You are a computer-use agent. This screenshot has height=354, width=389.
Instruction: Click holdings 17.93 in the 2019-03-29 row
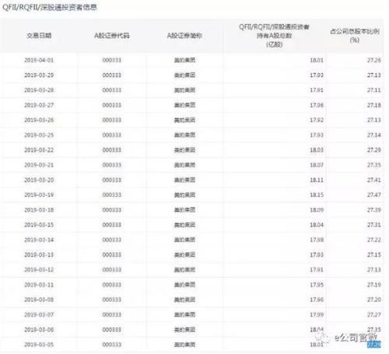pyautogui.click(x=317, y=75)
